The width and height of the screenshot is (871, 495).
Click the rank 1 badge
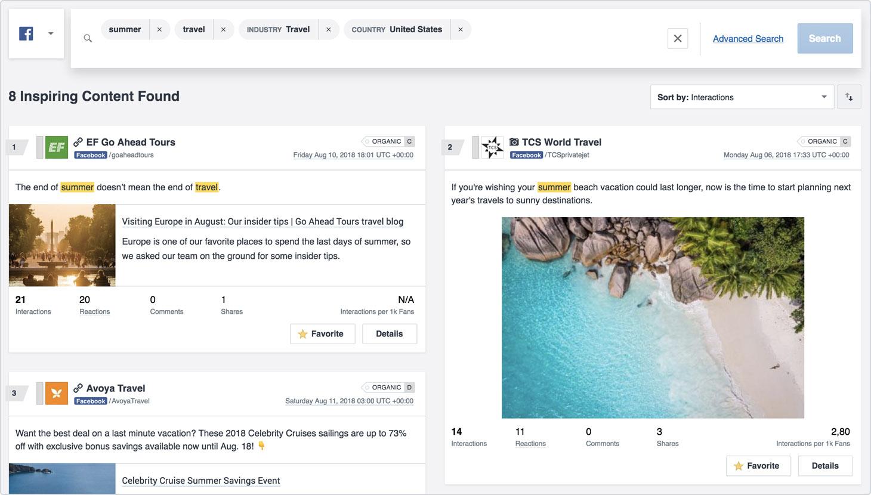(x=17, y=147)
